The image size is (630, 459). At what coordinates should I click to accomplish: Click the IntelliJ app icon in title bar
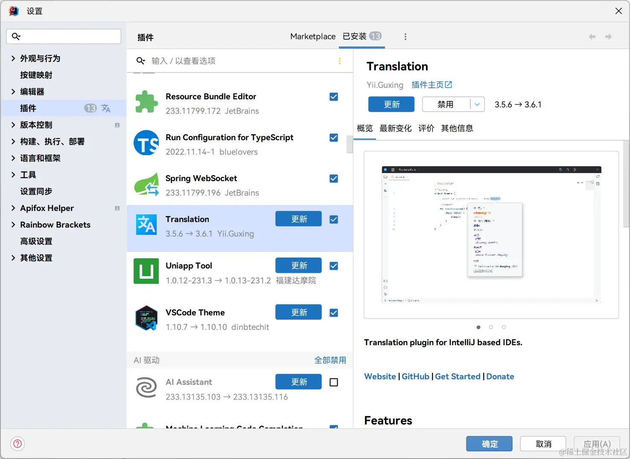click(14, 11)
